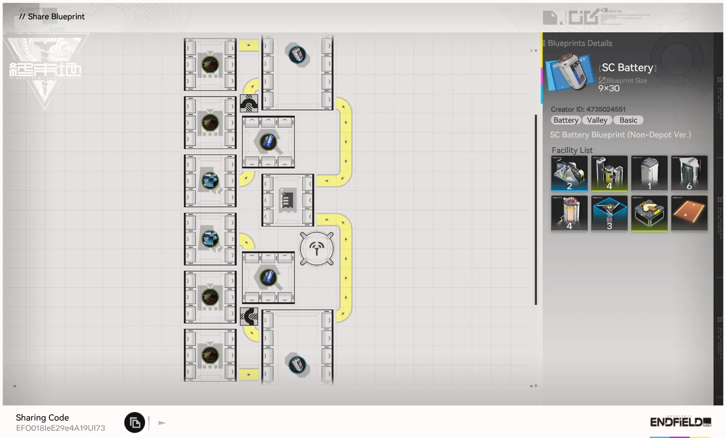Toggle the Valley tag filter

(597, 120)
